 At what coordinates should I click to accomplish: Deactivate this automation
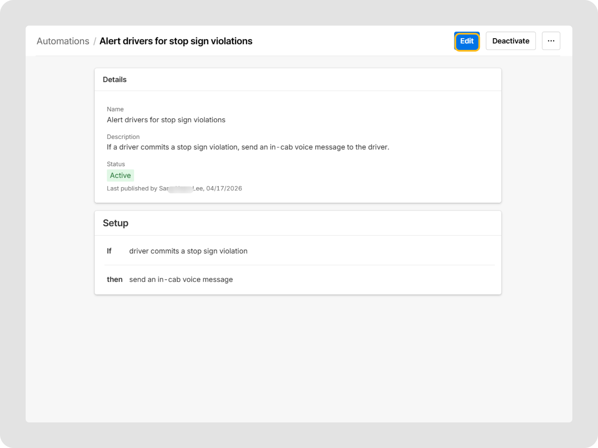click(510, 41)
